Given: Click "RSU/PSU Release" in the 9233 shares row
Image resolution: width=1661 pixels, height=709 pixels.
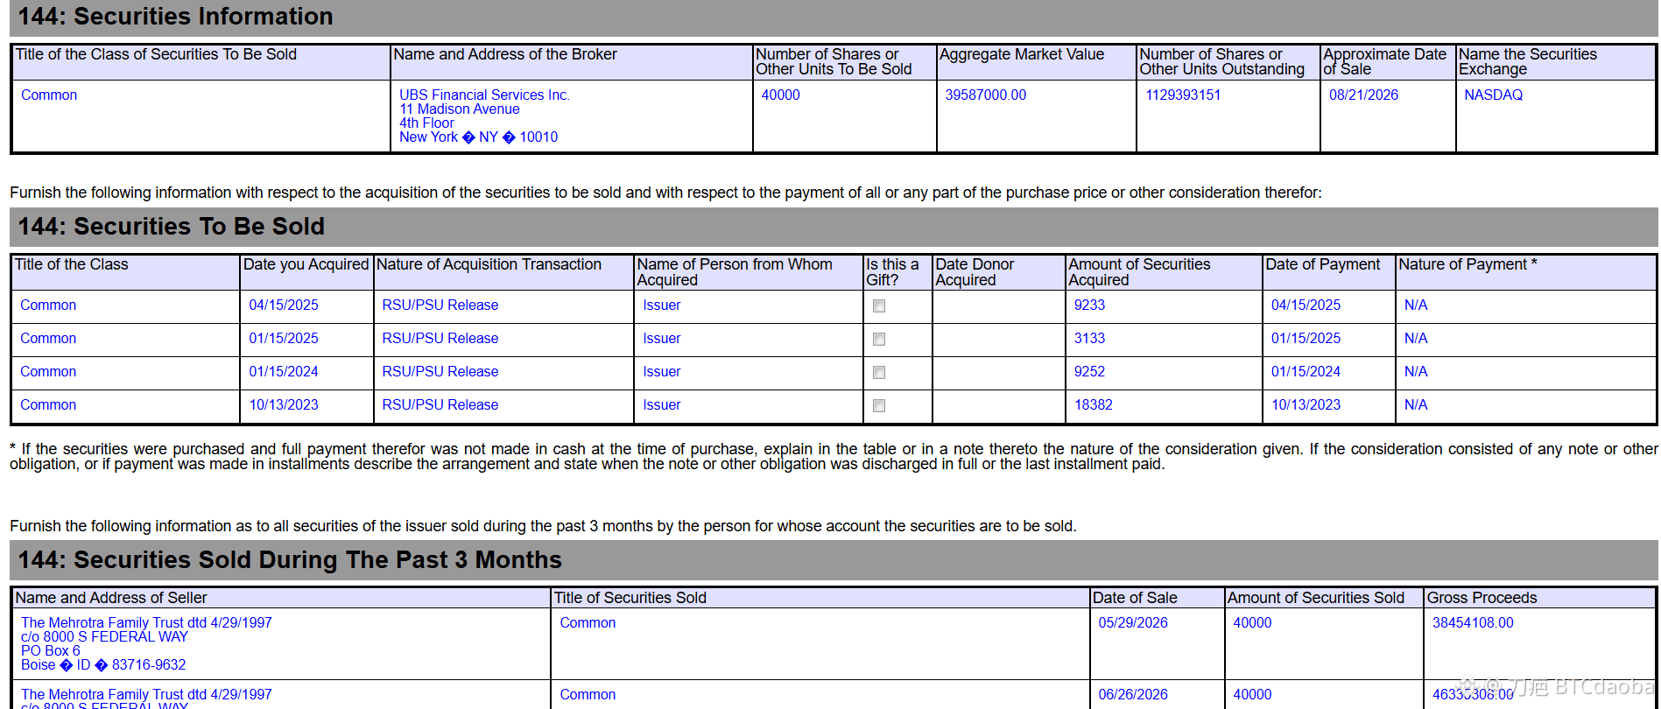Looking at the screenshot, I should coord(440,305).
